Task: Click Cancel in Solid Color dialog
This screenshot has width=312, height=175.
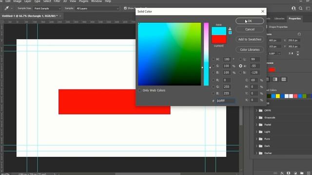Action: click(250, 29)
